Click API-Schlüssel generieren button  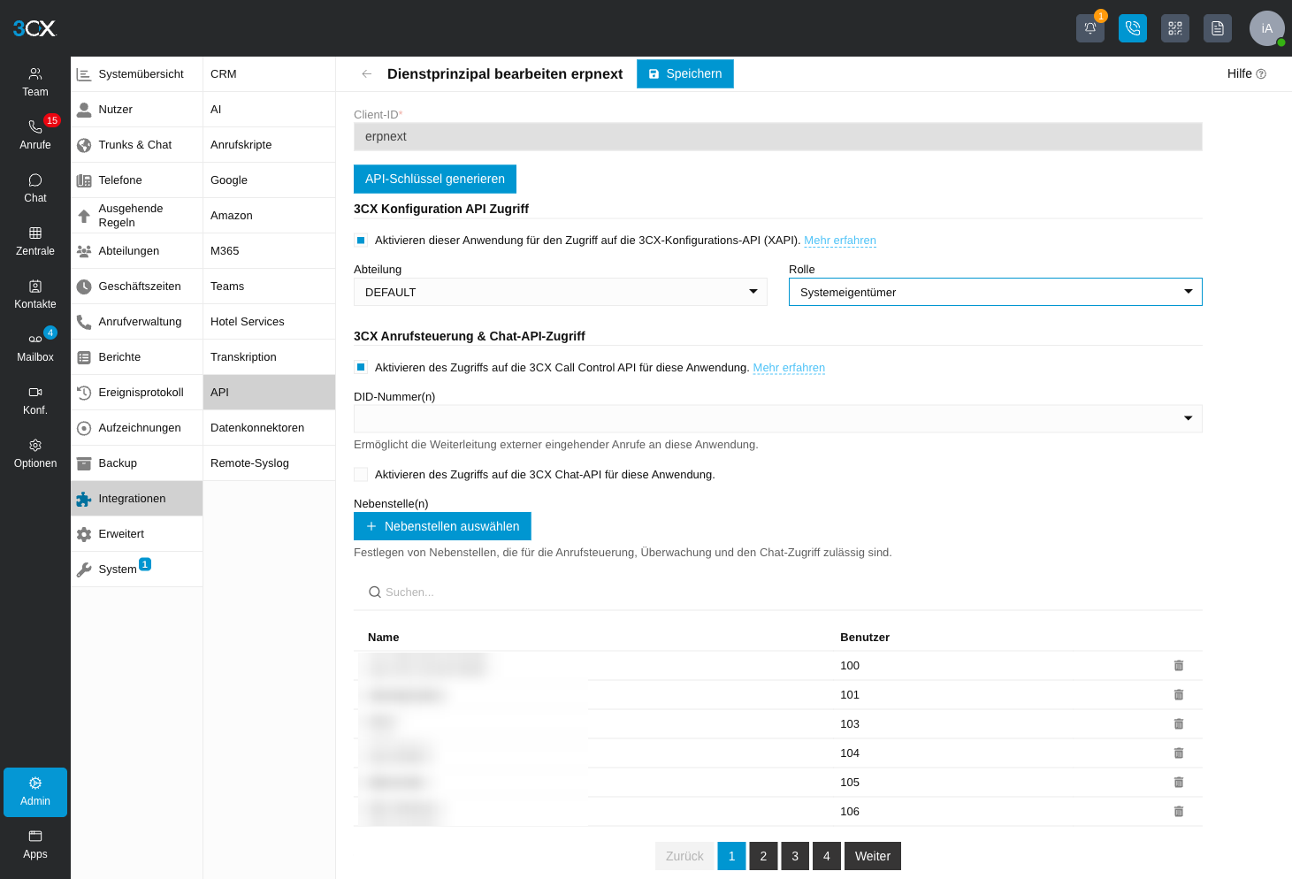(435, 179)
